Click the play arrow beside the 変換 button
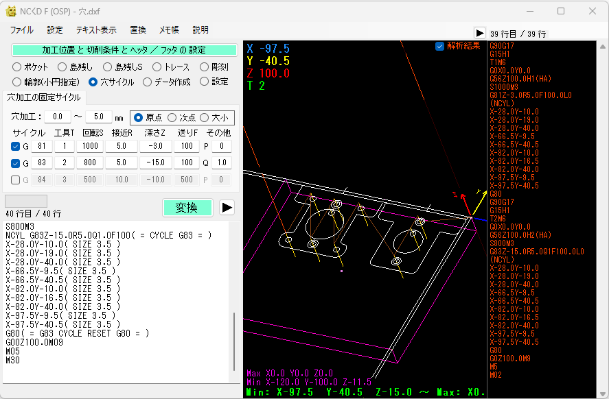This screenshot has height=399, width=609. [x=227, y=208]
